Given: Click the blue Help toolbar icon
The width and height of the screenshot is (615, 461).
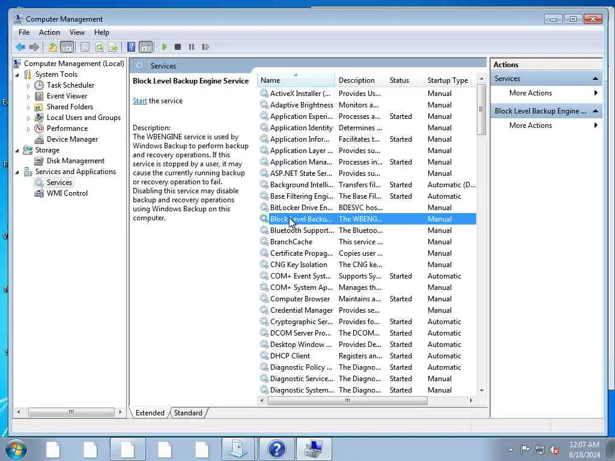Looking at the screenshot, I should click(x=131, y=47).
